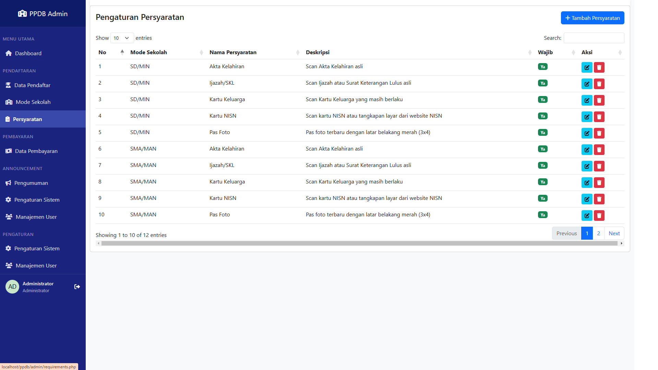Go to Data Pendaftar menu
This screenshot has width=658, height=370.
tap(43, 85)
